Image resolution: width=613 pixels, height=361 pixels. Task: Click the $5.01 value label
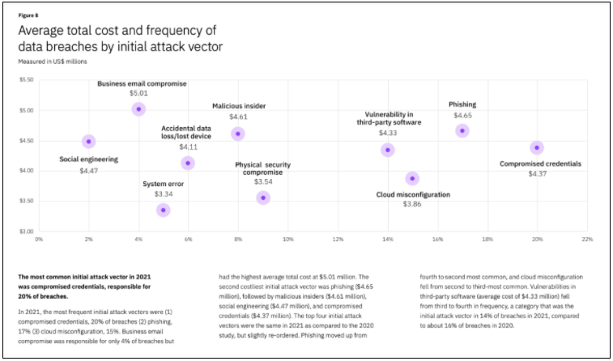[x=138, y=94]
